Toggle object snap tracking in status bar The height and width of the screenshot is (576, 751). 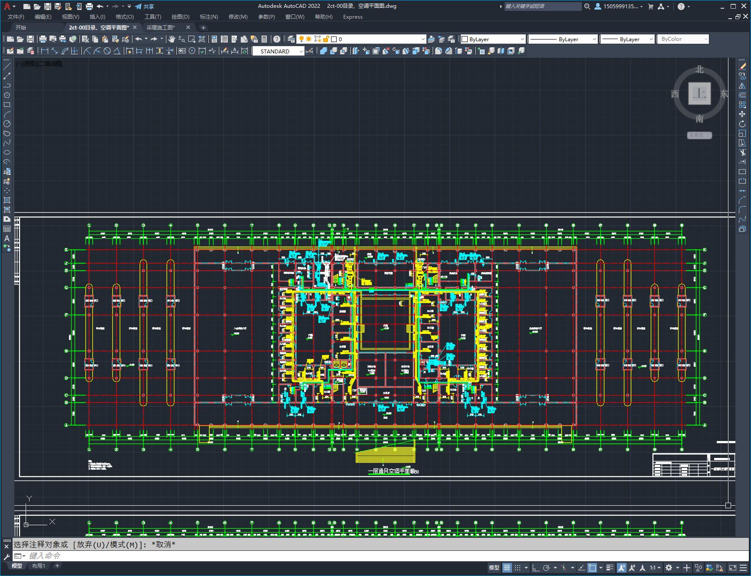click(x=581, y=567)
